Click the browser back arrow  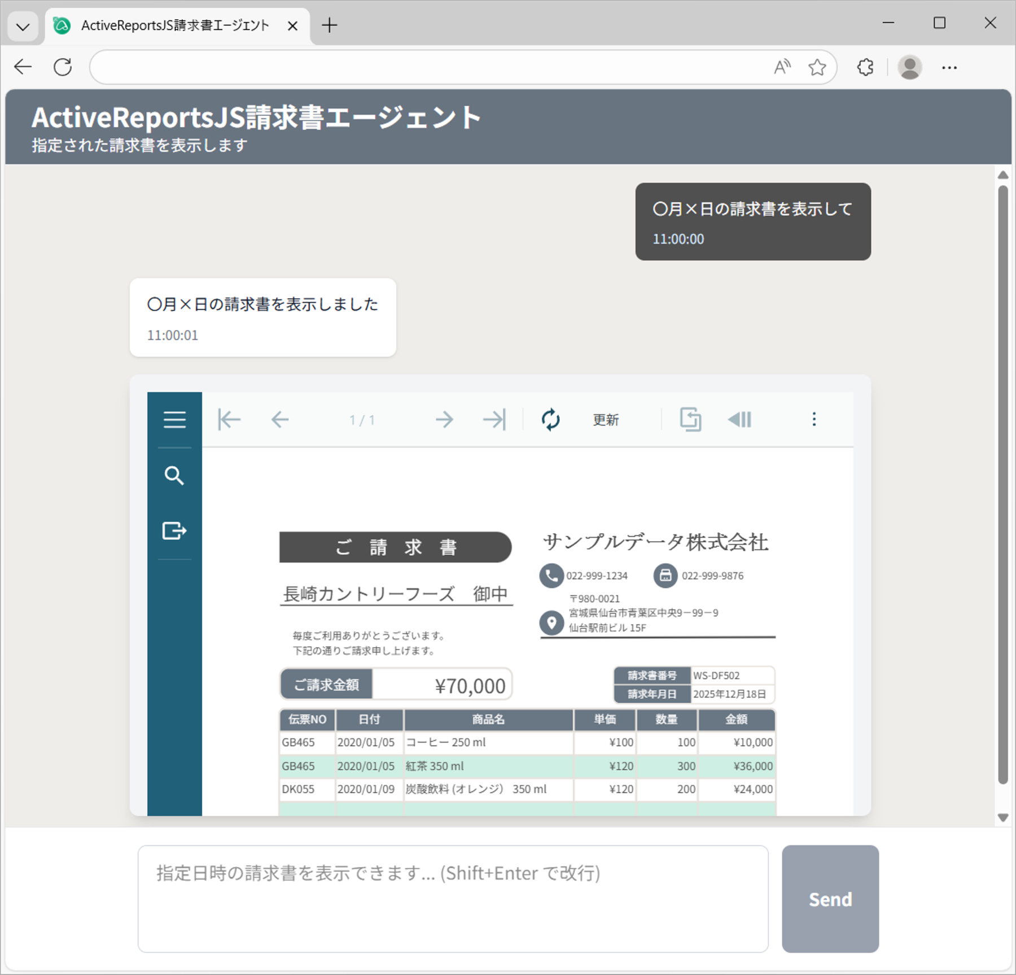pos(23,67)
